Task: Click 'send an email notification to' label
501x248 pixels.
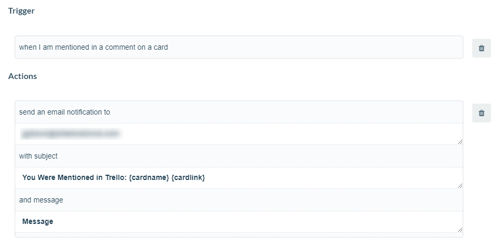Action: point(64,112)
